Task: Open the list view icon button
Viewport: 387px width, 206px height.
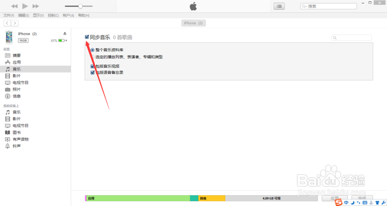Action: [x=279, y=7]
